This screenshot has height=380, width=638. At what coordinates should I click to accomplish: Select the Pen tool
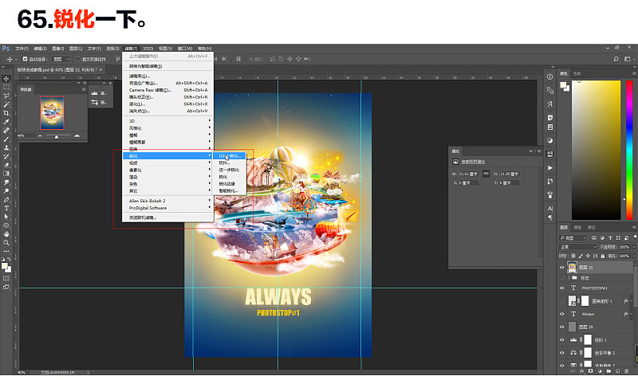[6, 199]
